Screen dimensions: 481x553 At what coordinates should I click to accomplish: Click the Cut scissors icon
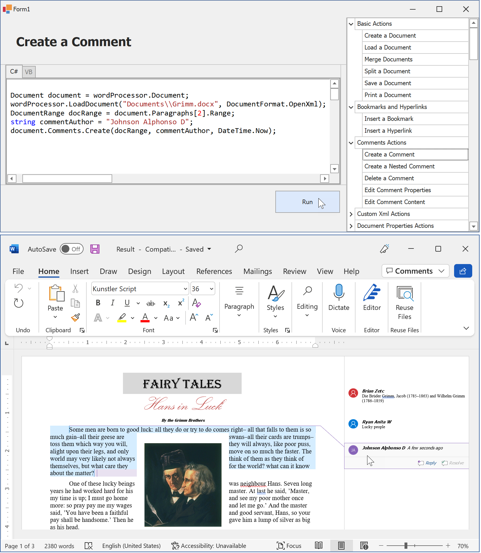pyautogui.click(x=75, y=288)
